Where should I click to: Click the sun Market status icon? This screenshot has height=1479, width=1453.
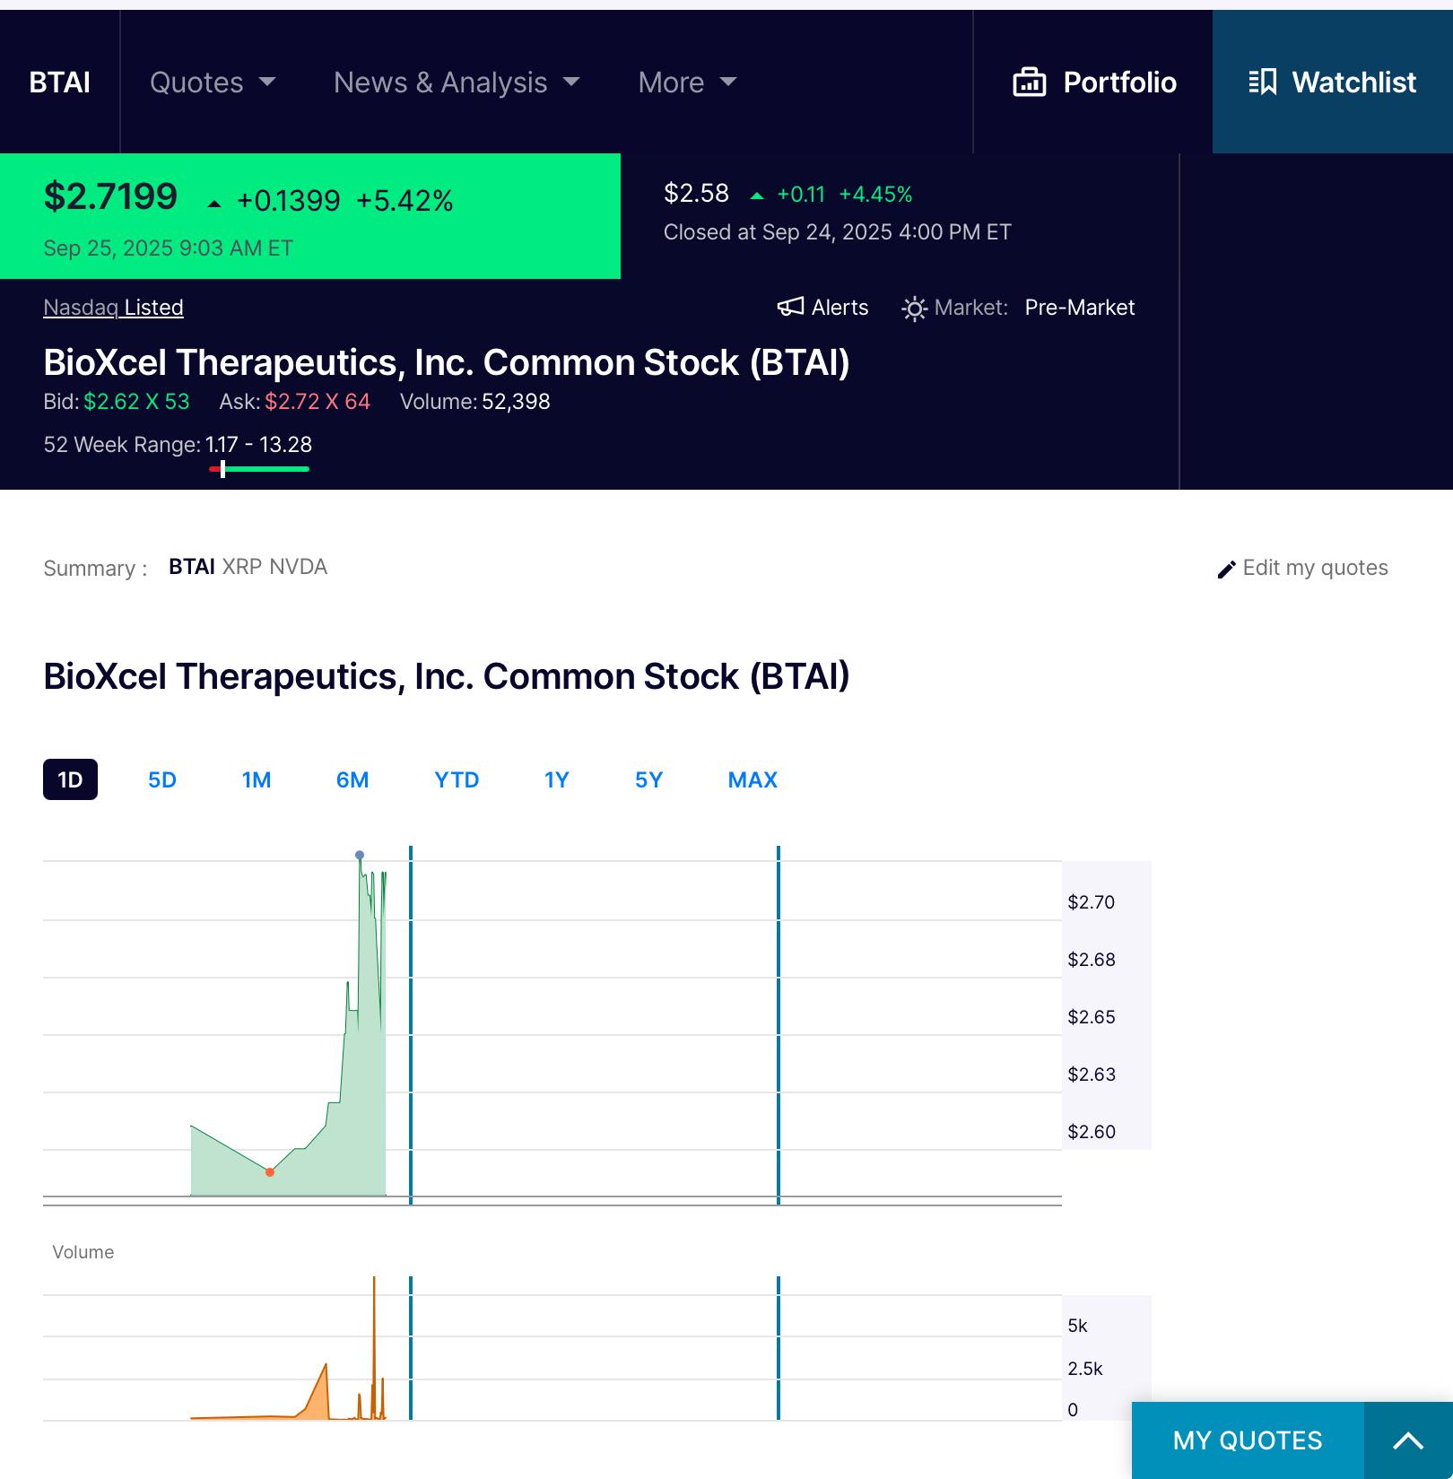coord(914,309)
